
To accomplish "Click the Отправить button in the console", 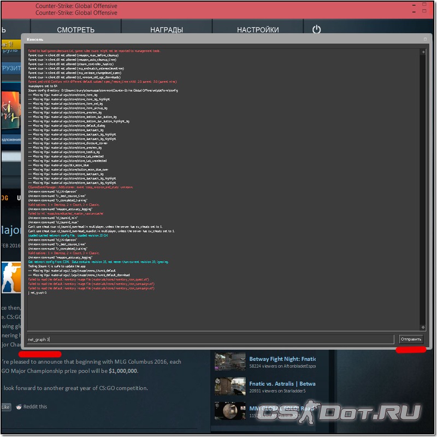I will (411, 339).
